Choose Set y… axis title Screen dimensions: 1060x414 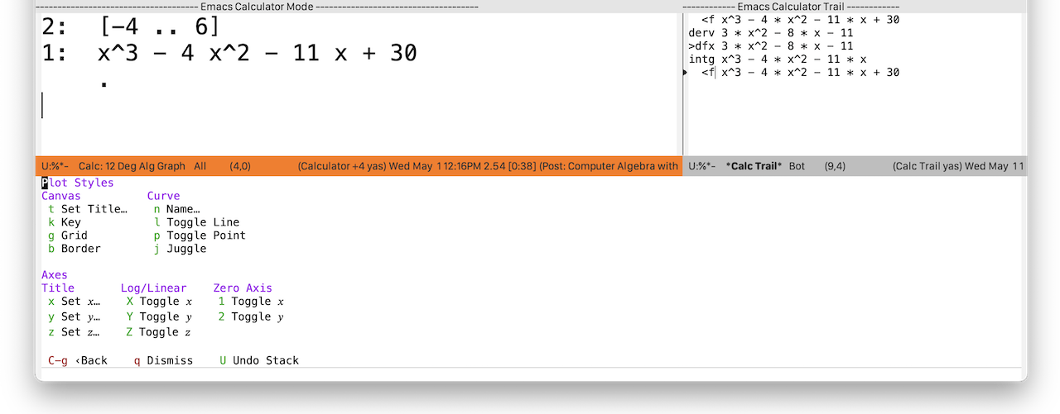(x=75, y=316)
